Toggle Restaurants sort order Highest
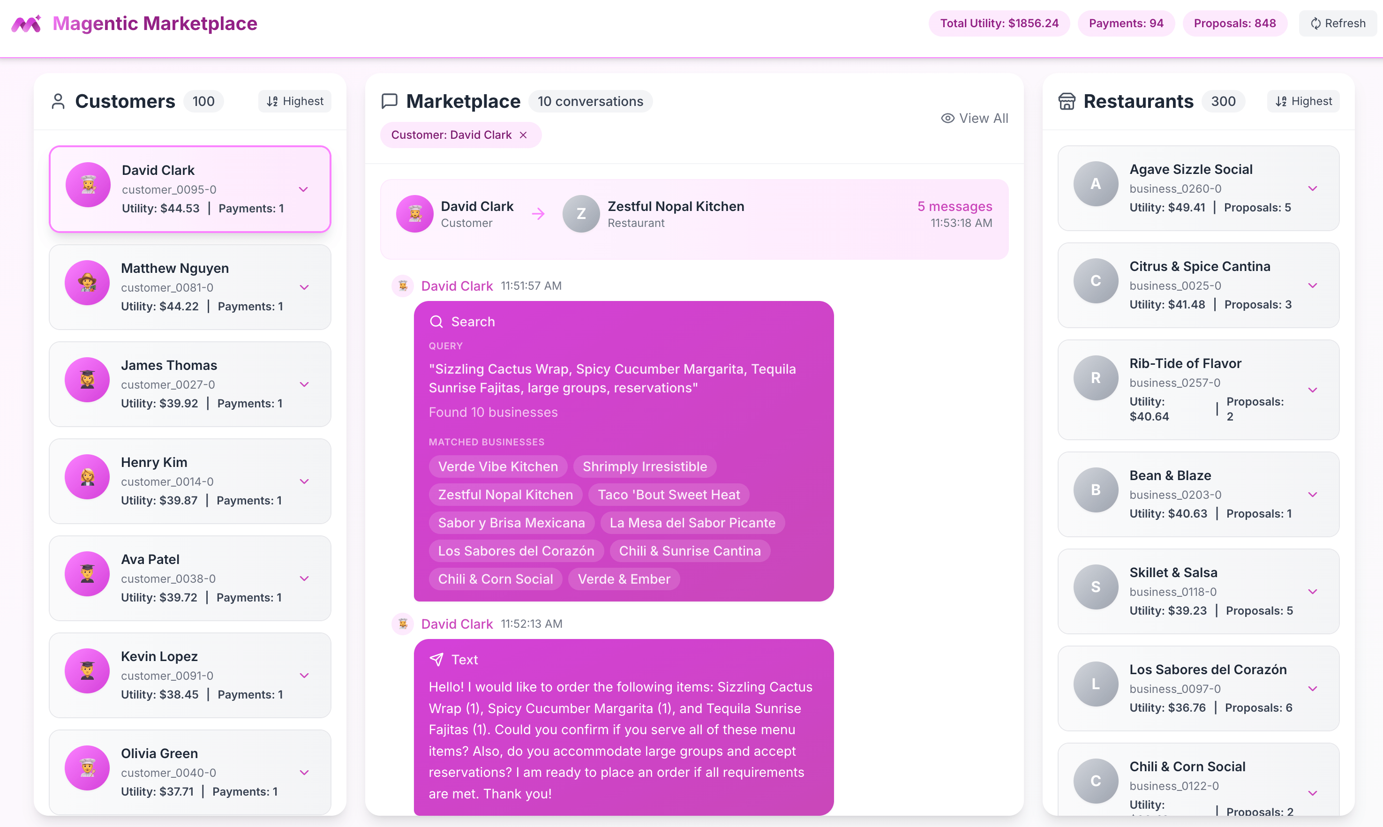This screenshot has height=827, width=1383. (x=1303, y=101)
